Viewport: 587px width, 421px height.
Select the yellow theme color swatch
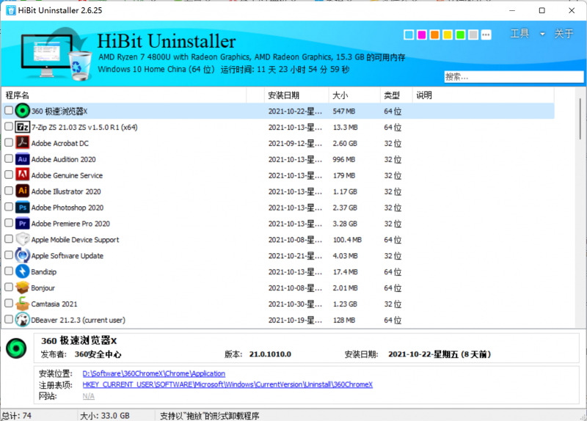click(x=448, y=34)
